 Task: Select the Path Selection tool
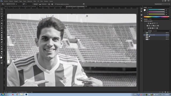coord(2,47)
